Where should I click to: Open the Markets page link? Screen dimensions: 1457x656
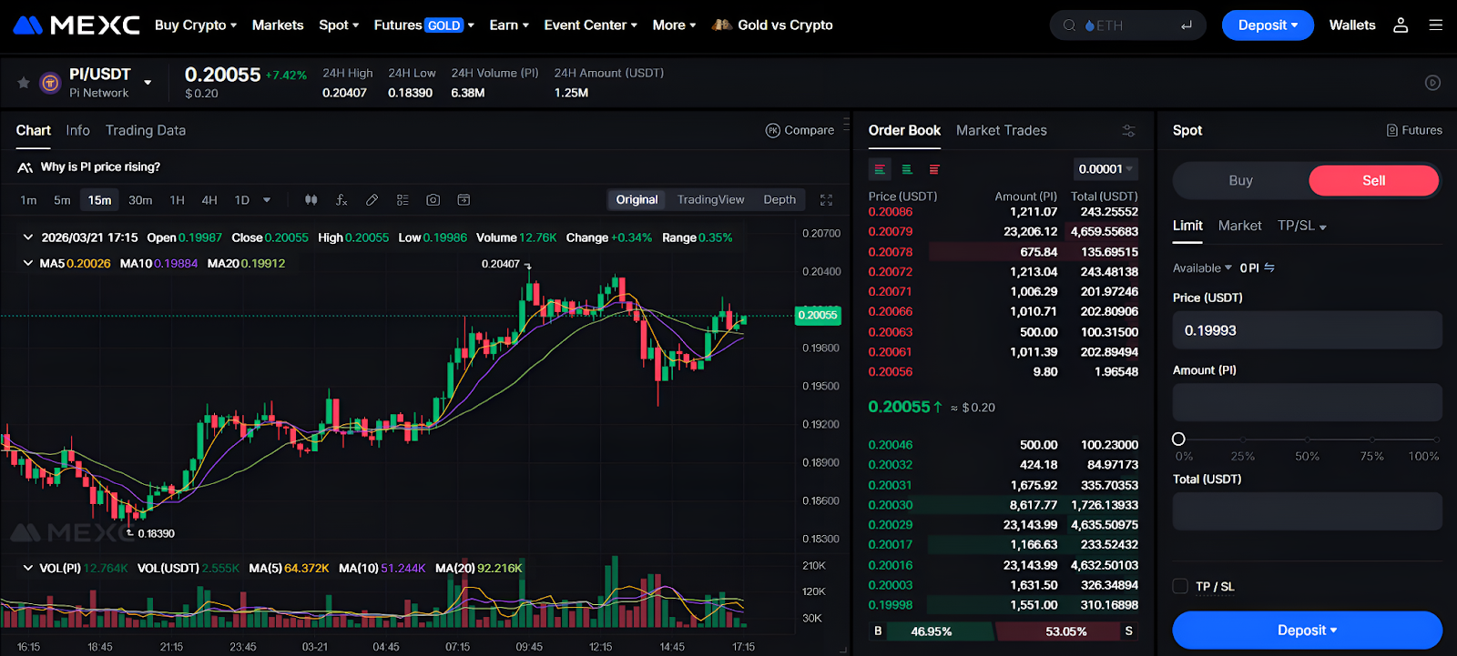point(278,25)
